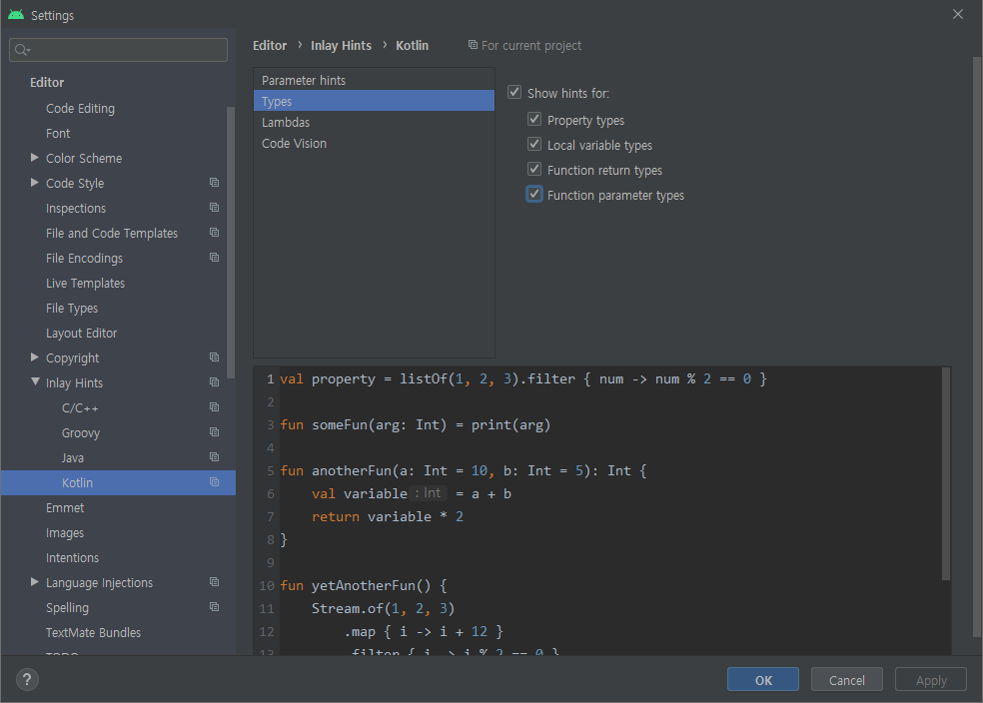
Task: Uncheck Function return types option
Action: 534,169
